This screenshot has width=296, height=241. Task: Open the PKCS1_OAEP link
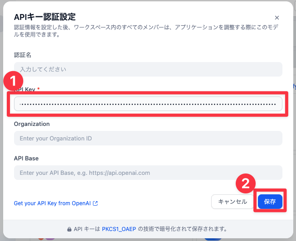pyautogui.click(x=119, y=229)
